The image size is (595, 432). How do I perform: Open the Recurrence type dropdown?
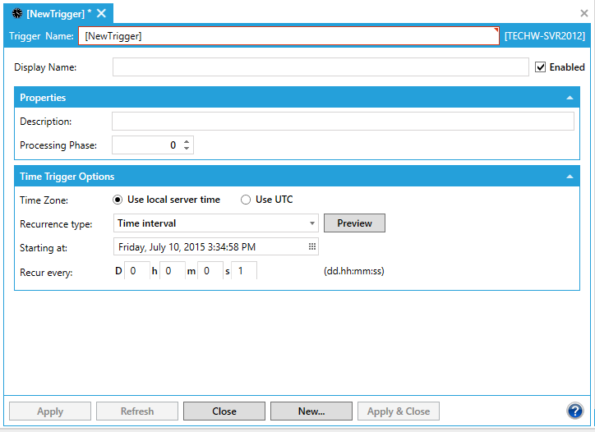pyautogui.click(x=312, y=223)
